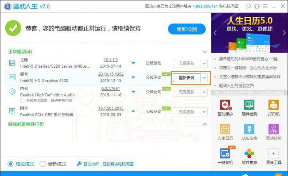Click version 20.19.15.4352 of 显卡 driver

click(111, 74)
